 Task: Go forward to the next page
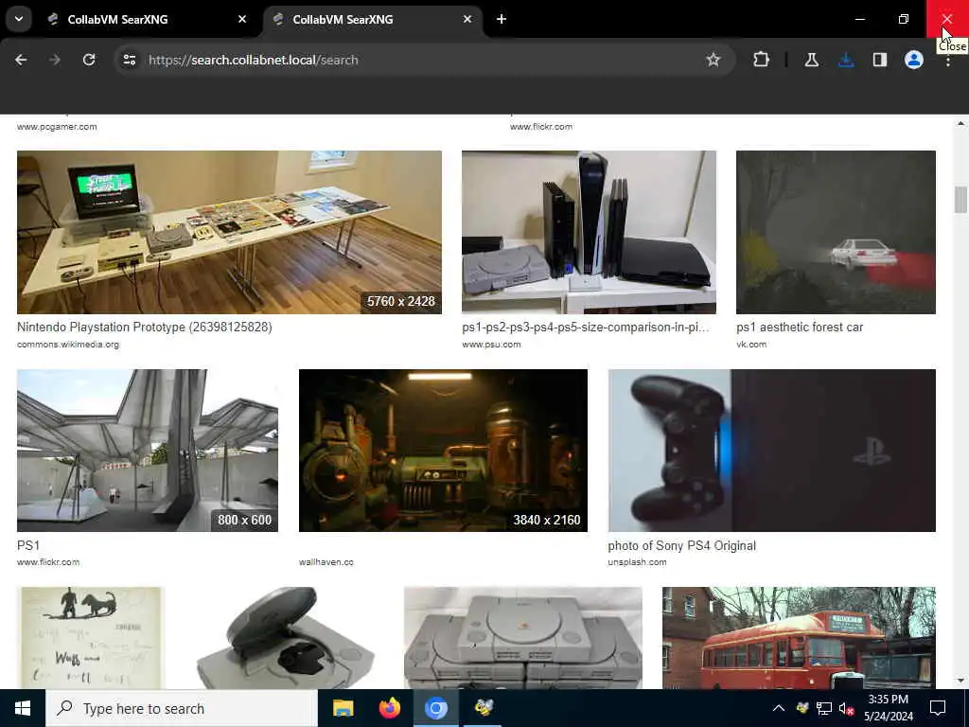point(54,60)
